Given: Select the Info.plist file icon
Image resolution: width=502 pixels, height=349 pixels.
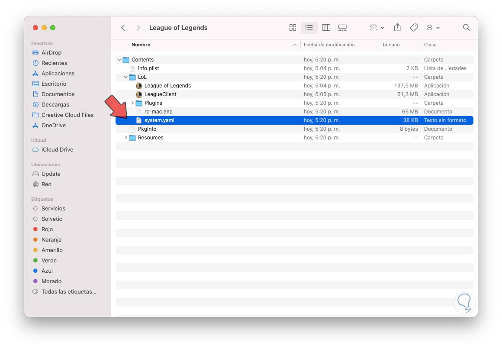Looking at the screenshot, I should (x=132, y=68).
